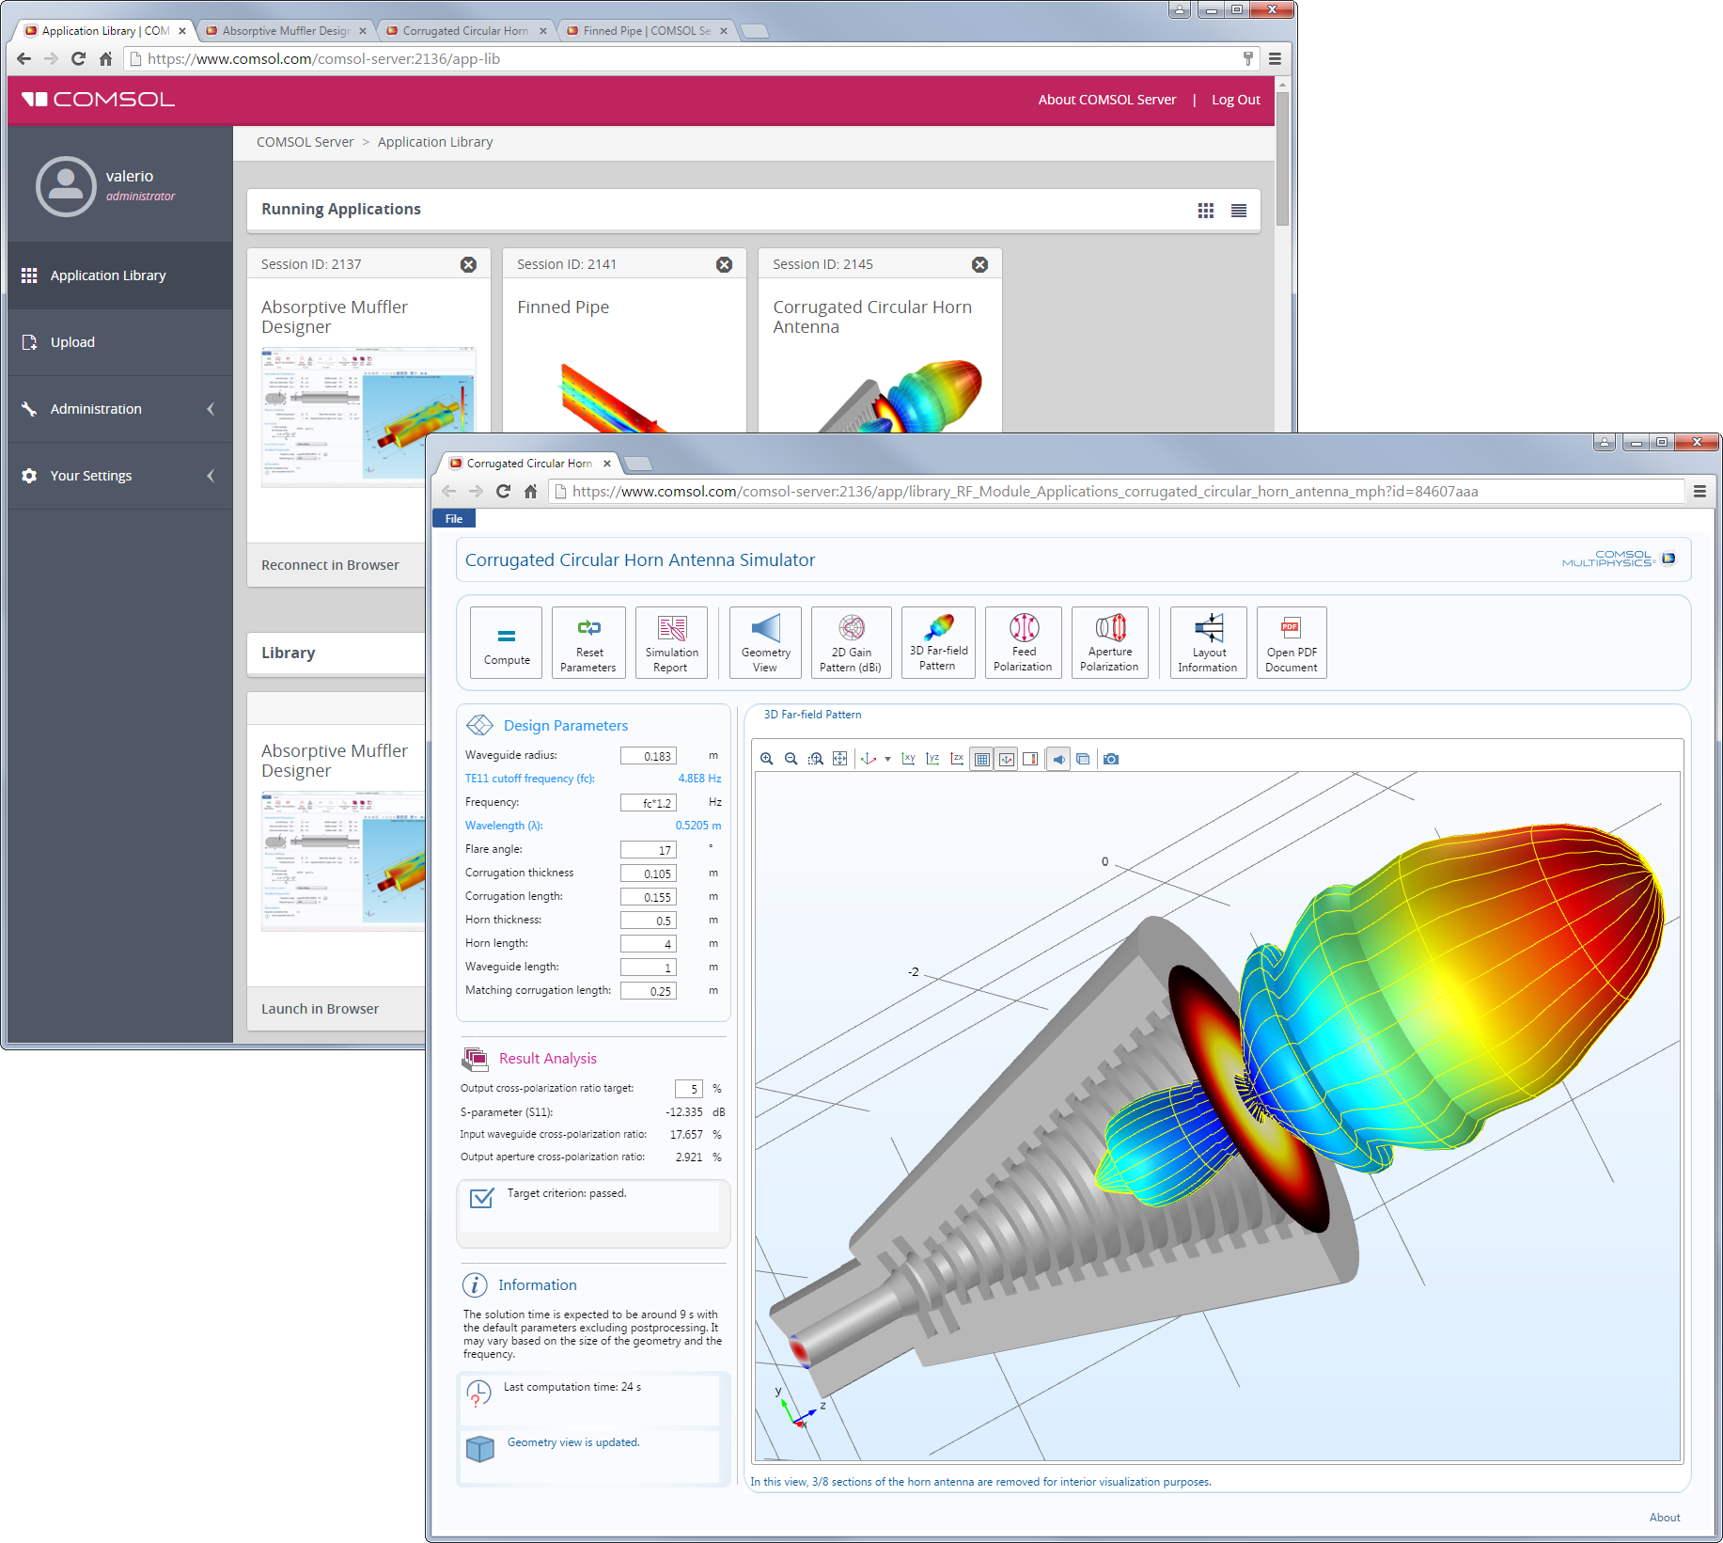Switch Running Applications to list view
This screenshot has height=1543, width=1723.
(x=1239, y=211)
